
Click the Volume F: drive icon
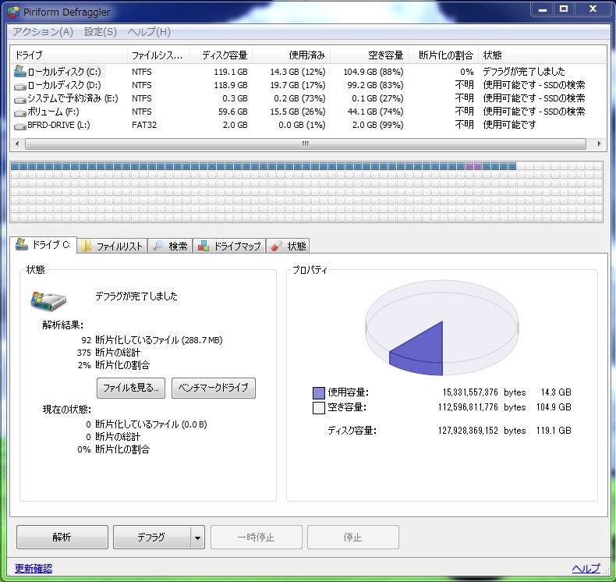point(19,113)
